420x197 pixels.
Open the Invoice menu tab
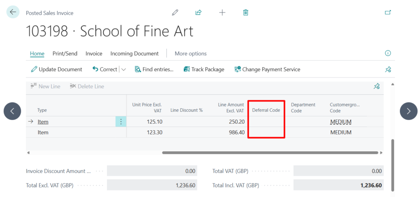[x=94, y=54]
